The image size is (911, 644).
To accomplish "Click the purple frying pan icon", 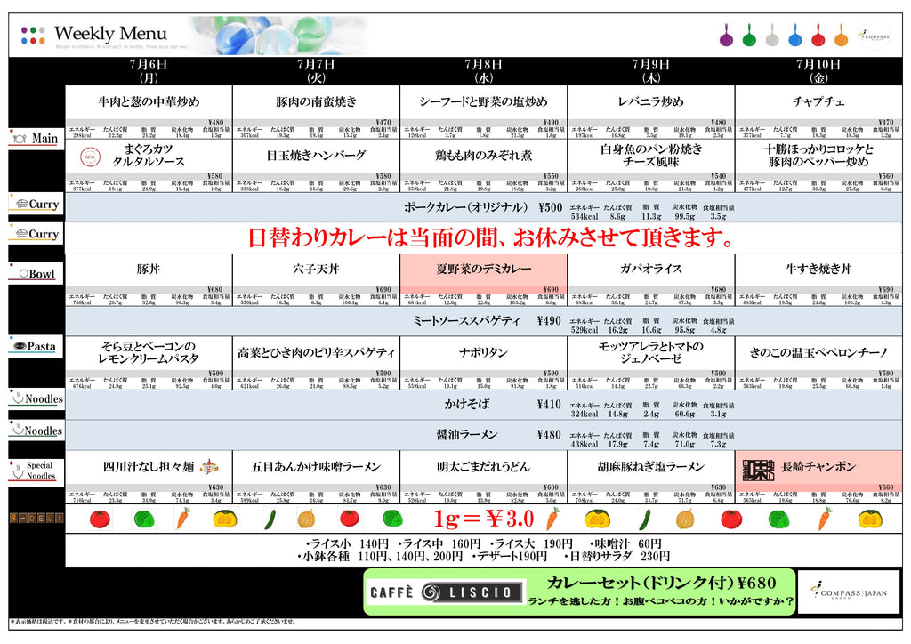I will coord(726,36).
